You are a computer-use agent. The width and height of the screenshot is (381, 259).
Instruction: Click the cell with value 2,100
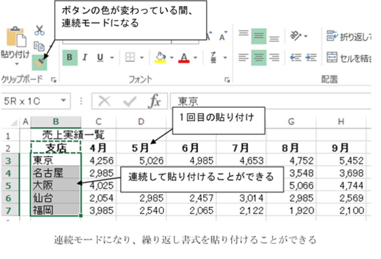tap(341, 210)
